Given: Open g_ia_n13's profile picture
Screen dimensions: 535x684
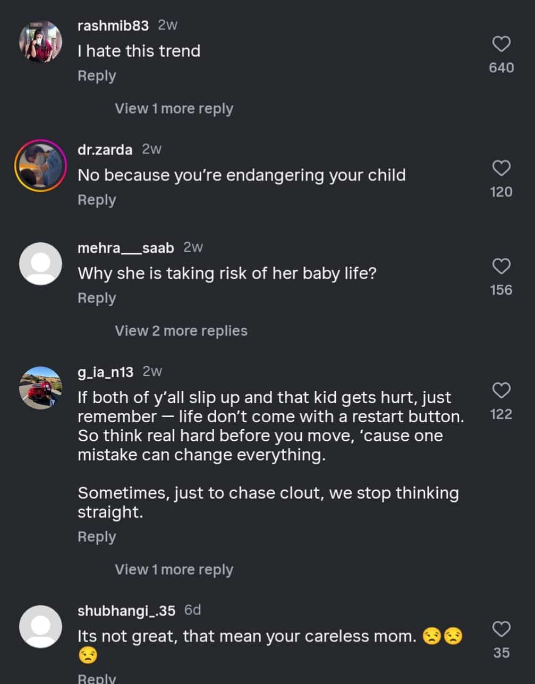Looking at the screenshot, I should [40, 388].
